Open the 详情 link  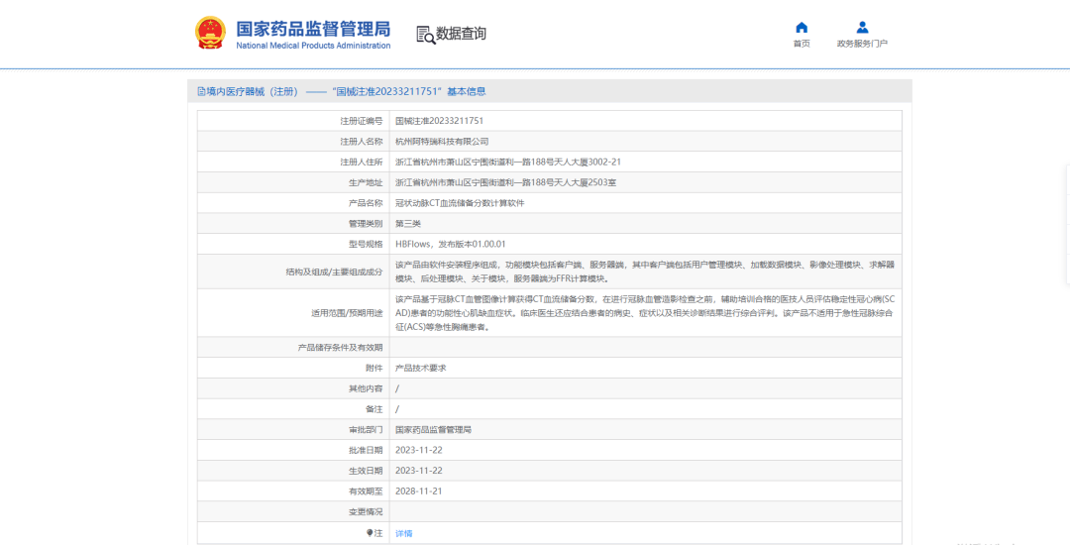403,533
